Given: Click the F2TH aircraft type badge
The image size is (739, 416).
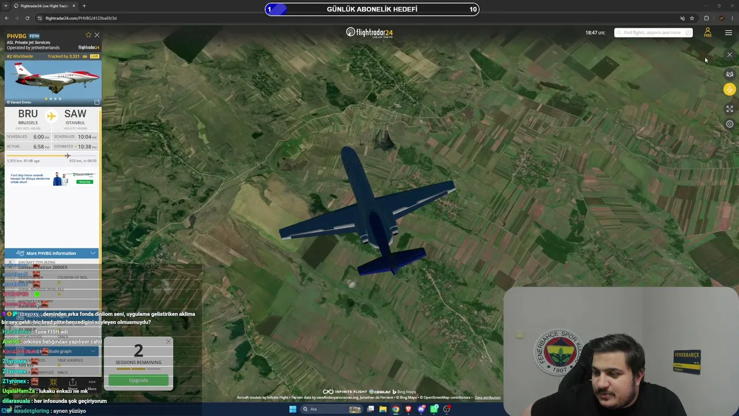Looking at the screenshot, I should 34,36.
